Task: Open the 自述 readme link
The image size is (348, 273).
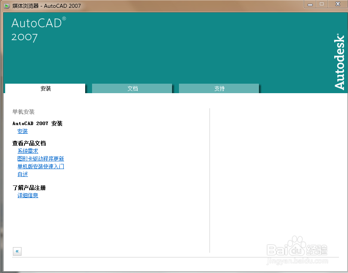Action: (23, 174)
